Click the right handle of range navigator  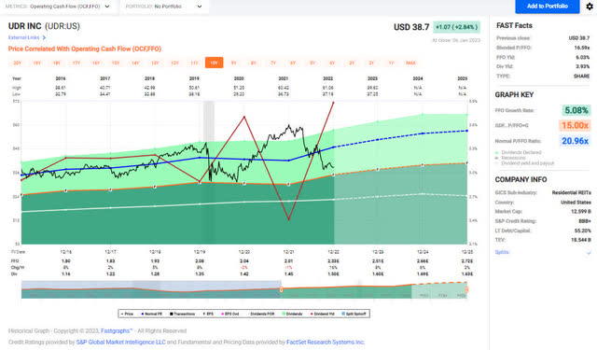pyautogui.click(x=466, y=290)
